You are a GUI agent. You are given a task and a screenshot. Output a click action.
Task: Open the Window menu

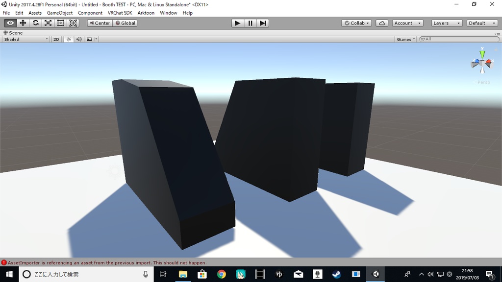(169, 13)
